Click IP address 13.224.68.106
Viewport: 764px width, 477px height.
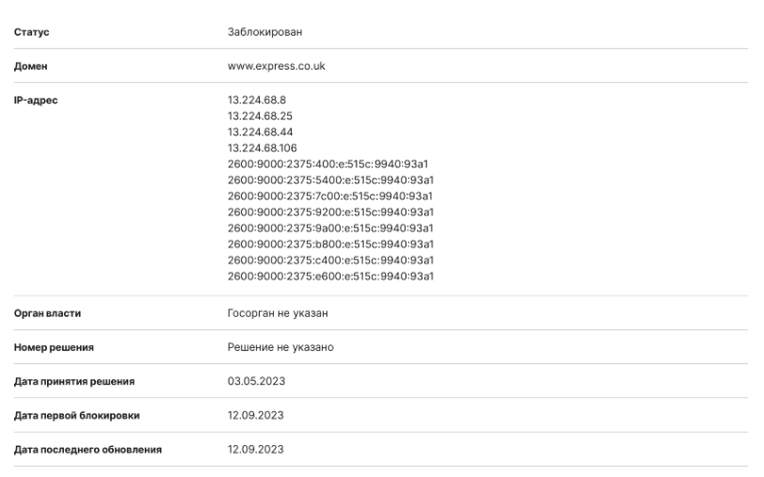[x=263, y=148]
